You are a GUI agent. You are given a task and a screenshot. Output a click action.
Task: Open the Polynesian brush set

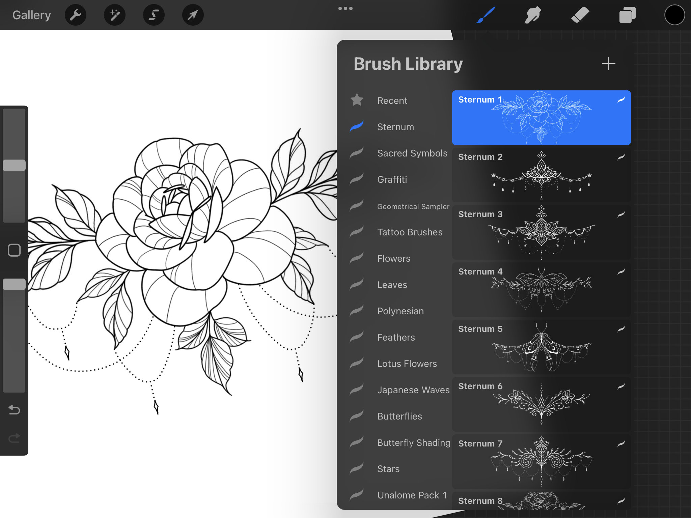pyautogui.click(x=400, y=311)
